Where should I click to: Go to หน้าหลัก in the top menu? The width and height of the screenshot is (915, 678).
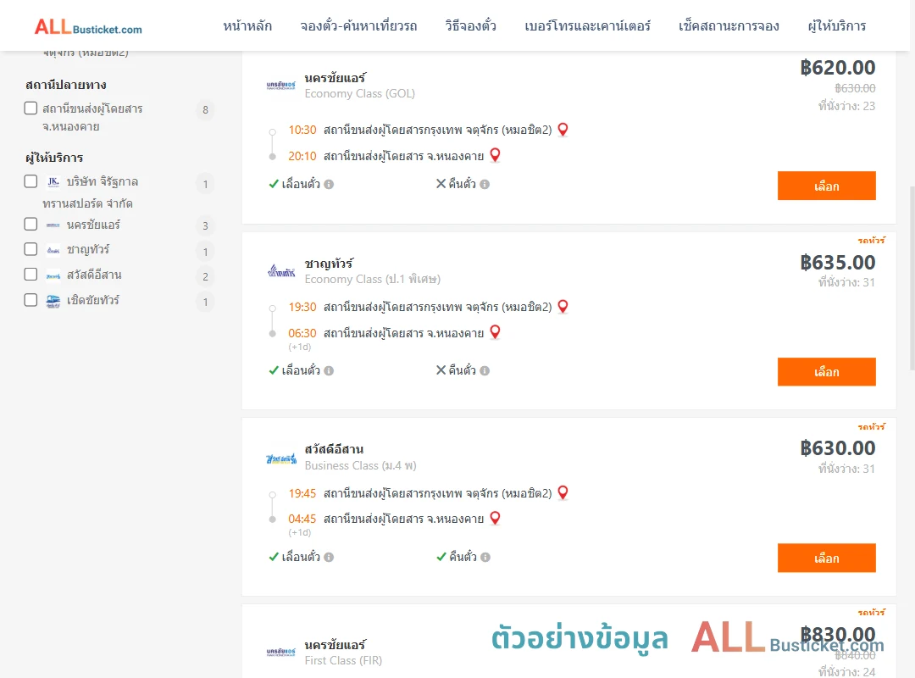(247, 25)
